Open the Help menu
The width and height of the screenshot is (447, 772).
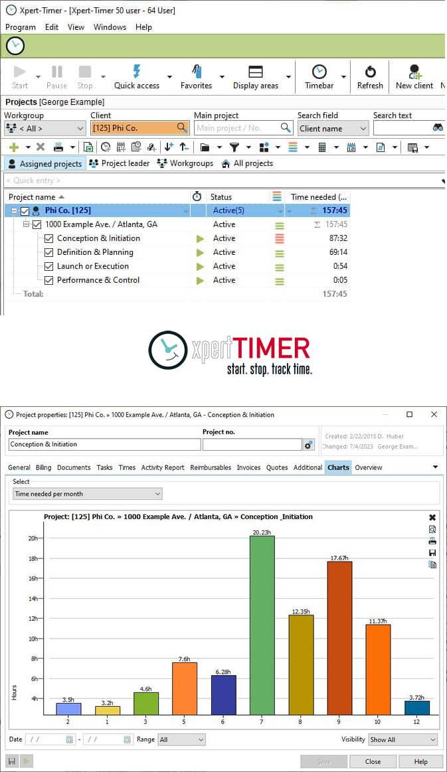(143, 27)
